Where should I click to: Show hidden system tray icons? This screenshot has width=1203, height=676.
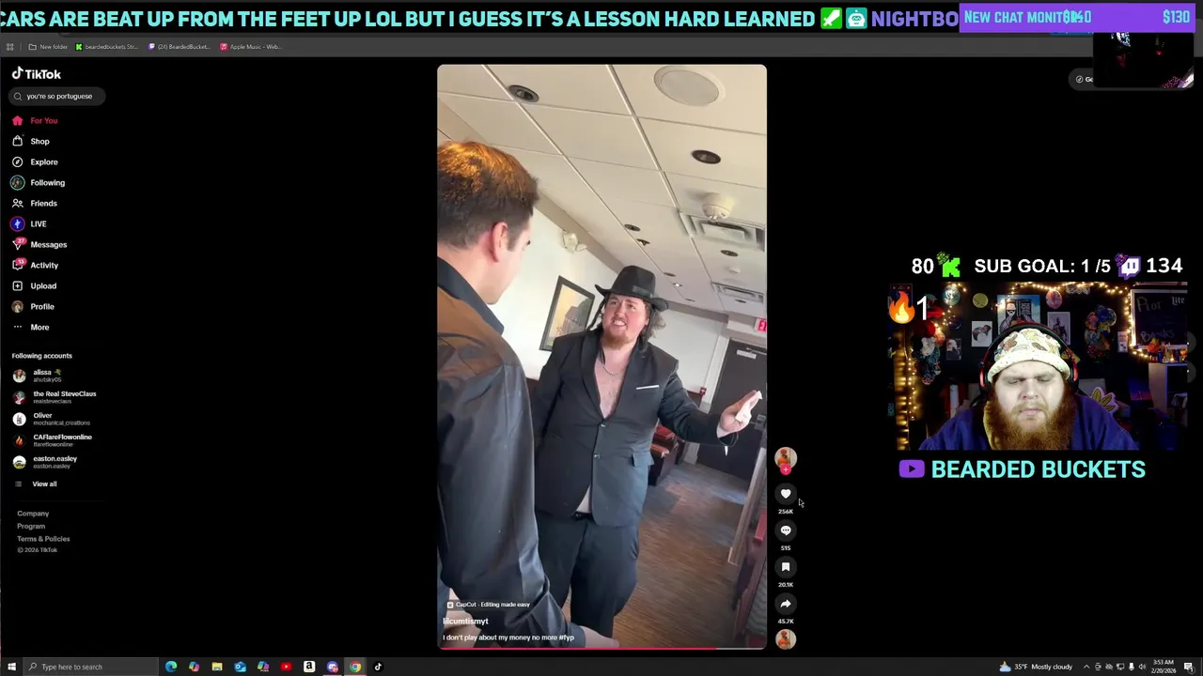1086,667
